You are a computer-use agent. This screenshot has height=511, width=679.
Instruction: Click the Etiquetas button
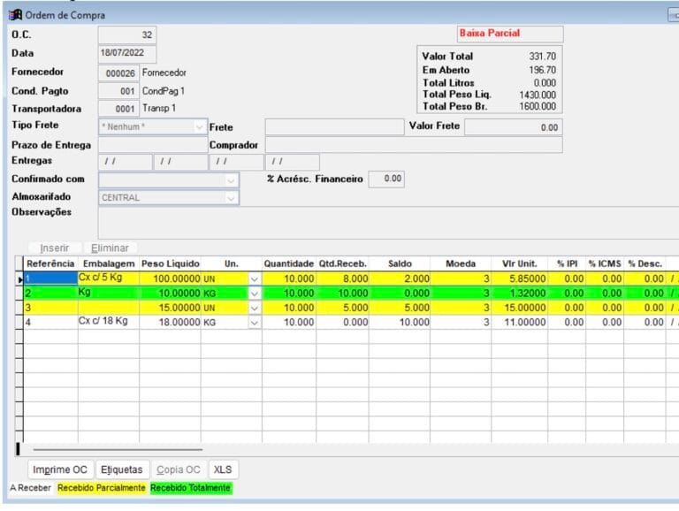click(122, 469)
